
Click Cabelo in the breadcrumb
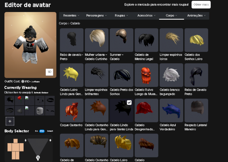tap(75, 23)
